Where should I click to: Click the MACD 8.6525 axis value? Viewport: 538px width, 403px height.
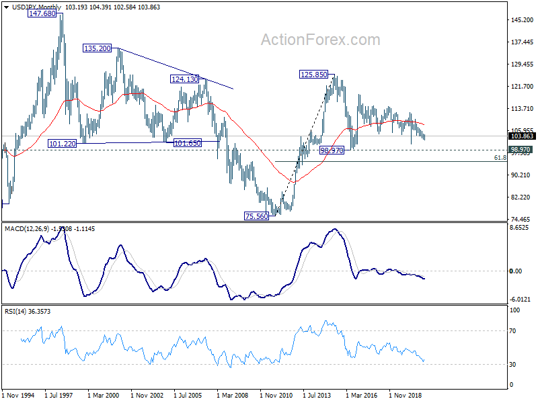coord(519,228)
